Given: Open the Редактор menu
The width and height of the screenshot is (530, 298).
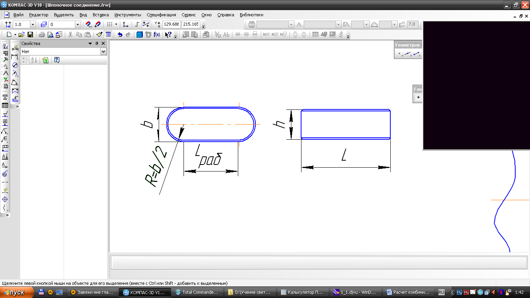Looking at the screenshot, I should point(39,15).
